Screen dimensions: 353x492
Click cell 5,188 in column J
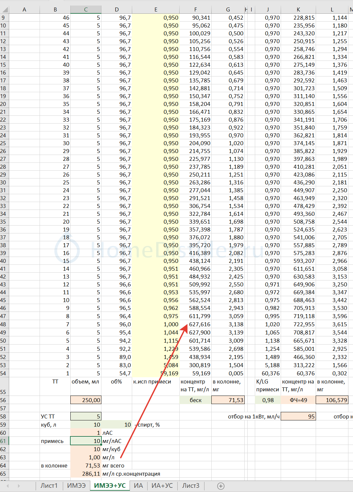(x=268, y=365)
